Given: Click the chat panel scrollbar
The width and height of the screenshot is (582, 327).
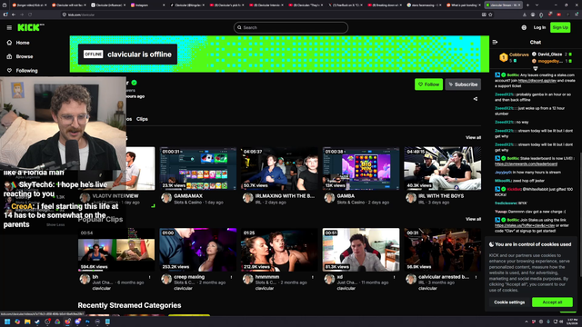Looking at the screenshot, I should pyautogui.click(x=580, y=214).
